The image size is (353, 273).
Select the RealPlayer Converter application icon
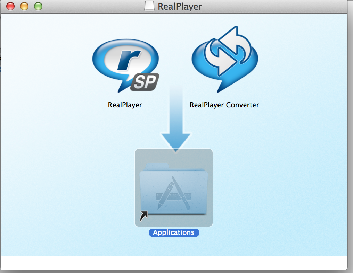click(x=225, y=59)
